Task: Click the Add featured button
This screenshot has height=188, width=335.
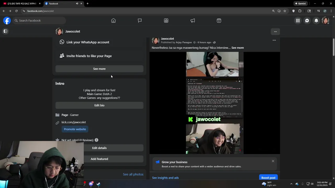Action: click(99, 159)
